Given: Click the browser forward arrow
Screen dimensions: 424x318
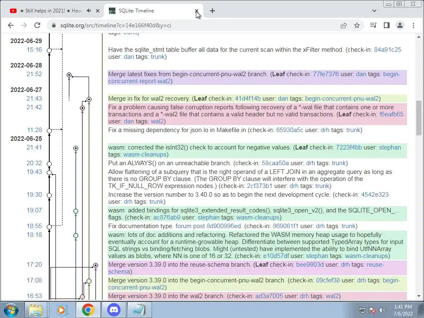Looking at the screenshot, I should [x=24, y=25].
